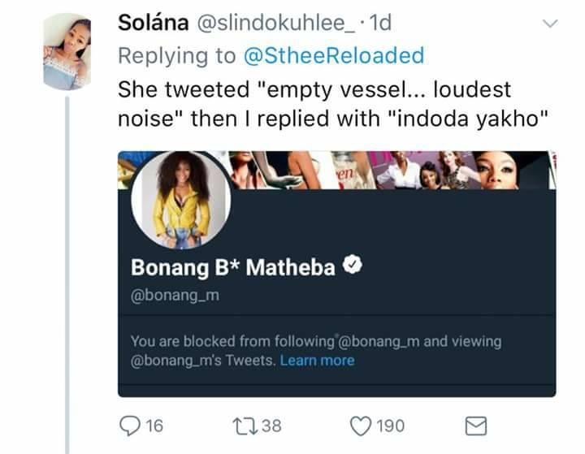This screenshot has height=454, width=585.
Task: Open the magazine cover header banner
Action: (392, 170)
